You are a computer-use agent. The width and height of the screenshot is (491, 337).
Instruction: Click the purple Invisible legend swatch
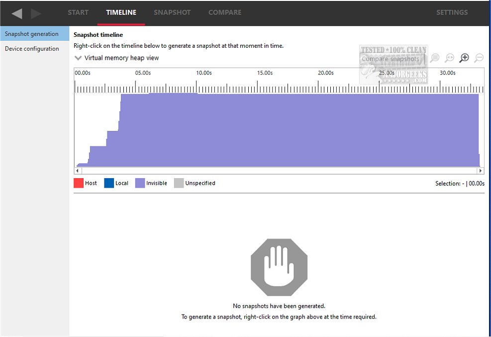(x=140, y=183)
